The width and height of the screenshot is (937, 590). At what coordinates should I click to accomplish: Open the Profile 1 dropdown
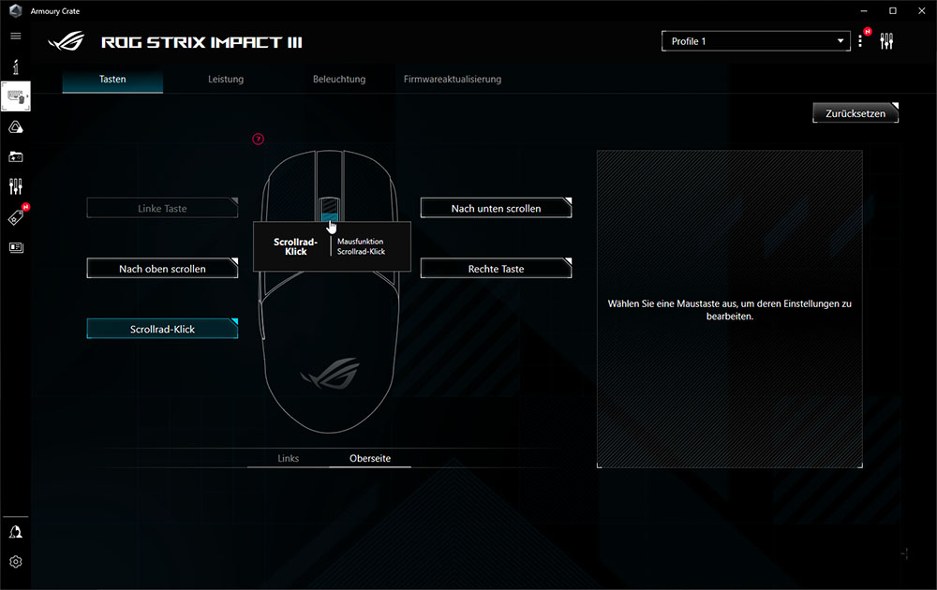756,41
